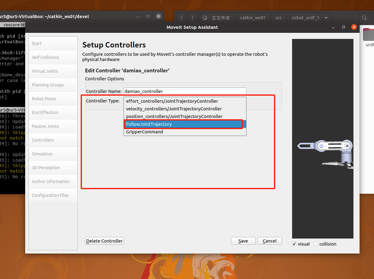The width and height of the screenshot is (374, 279).
Task: Click Controller Type label
Action: [103, 101]
